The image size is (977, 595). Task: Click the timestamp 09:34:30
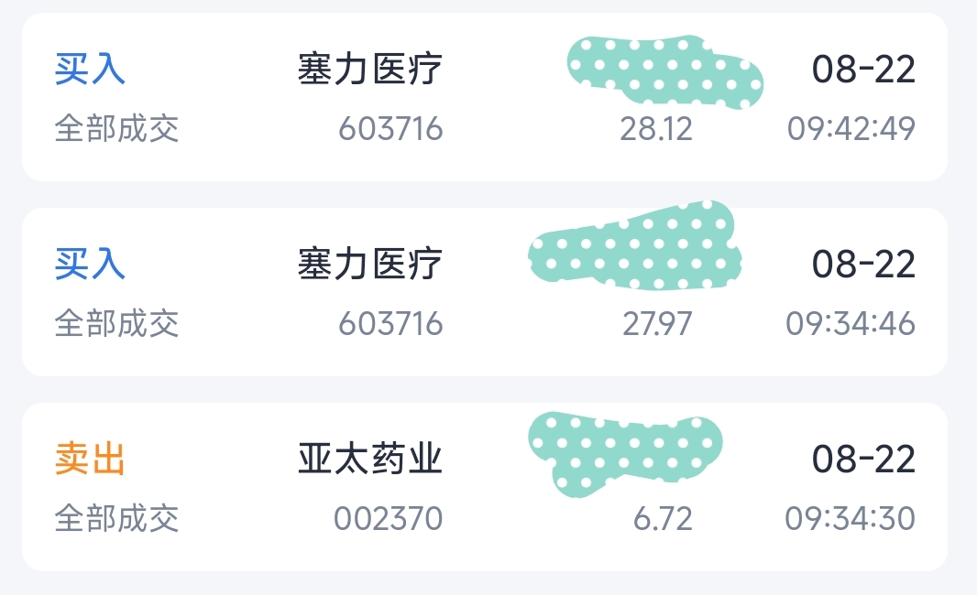(850, 518)
